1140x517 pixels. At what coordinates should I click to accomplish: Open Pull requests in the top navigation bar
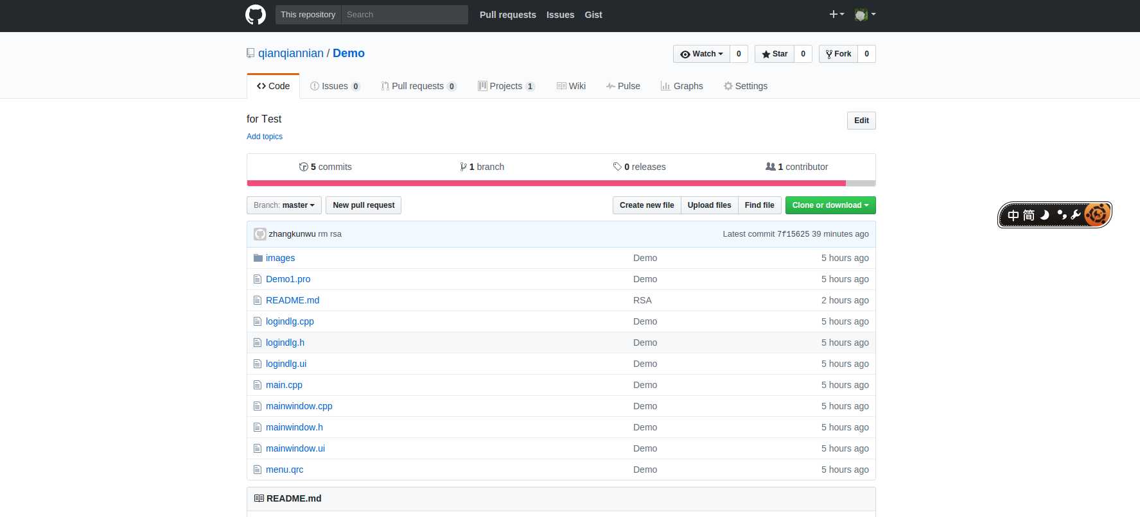point(508,15)
